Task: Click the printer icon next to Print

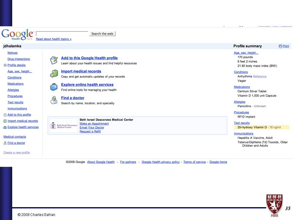Action: coord(280,46)
